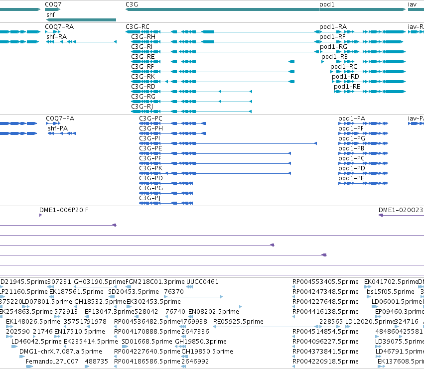This screenshot has width=424, height=369.
Task: Click EST UUGC0461
Action: tap(202, 282)
